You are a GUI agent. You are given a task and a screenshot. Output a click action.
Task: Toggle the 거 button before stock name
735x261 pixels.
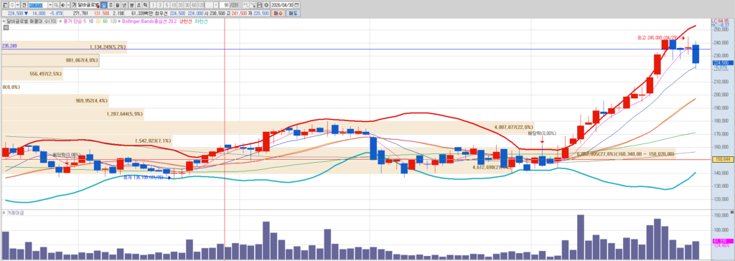74,5
